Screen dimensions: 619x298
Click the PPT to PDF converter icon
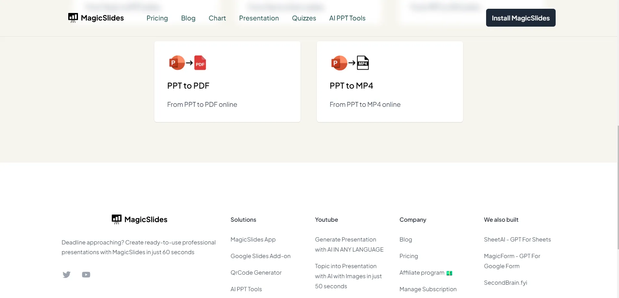click(x=187, y=63)
